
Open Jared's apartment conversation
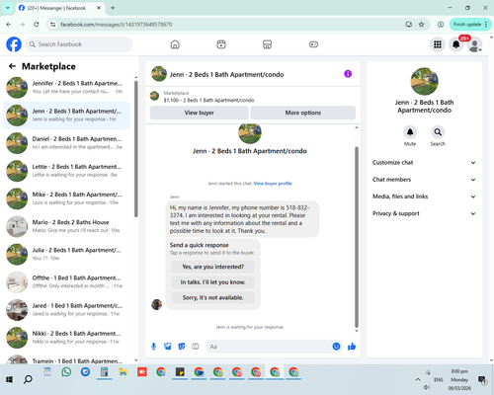coord(66,310)
